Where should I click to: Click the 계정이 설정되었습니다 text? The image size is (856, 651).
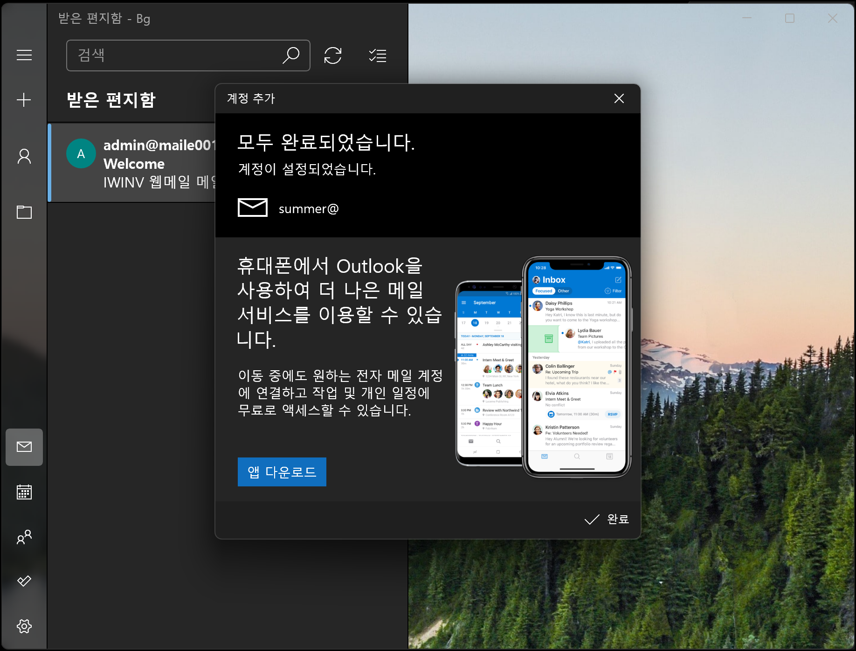307,169
